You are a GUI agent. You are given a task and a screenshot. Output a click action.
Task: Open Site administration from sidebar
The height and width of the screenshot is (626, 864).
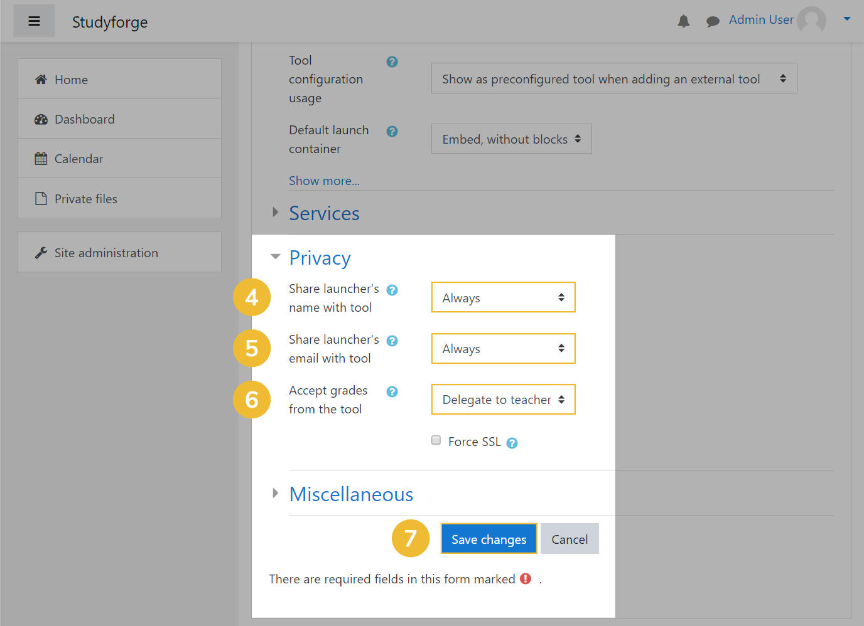point(119,252)
